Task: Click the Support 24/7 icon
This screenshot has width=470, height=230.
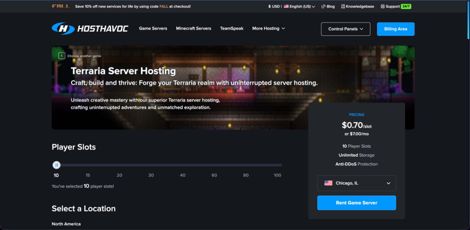Action: click(383, 6)
